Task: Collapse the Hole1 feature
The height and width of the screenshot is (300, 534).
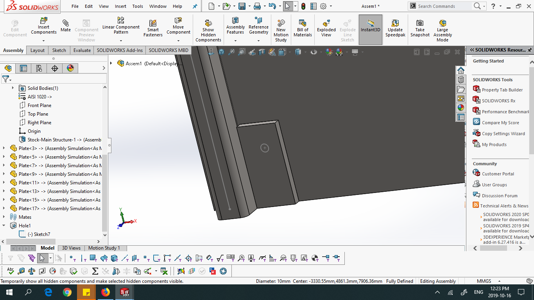Action: click(4, 225)
